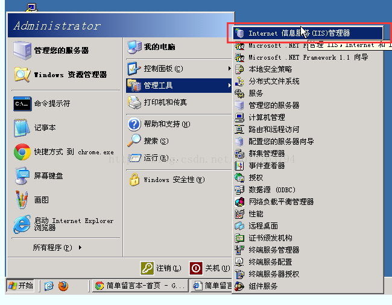Click the 群集管理器 icon
Screen dimensions: 392x305
pos(239,154)
